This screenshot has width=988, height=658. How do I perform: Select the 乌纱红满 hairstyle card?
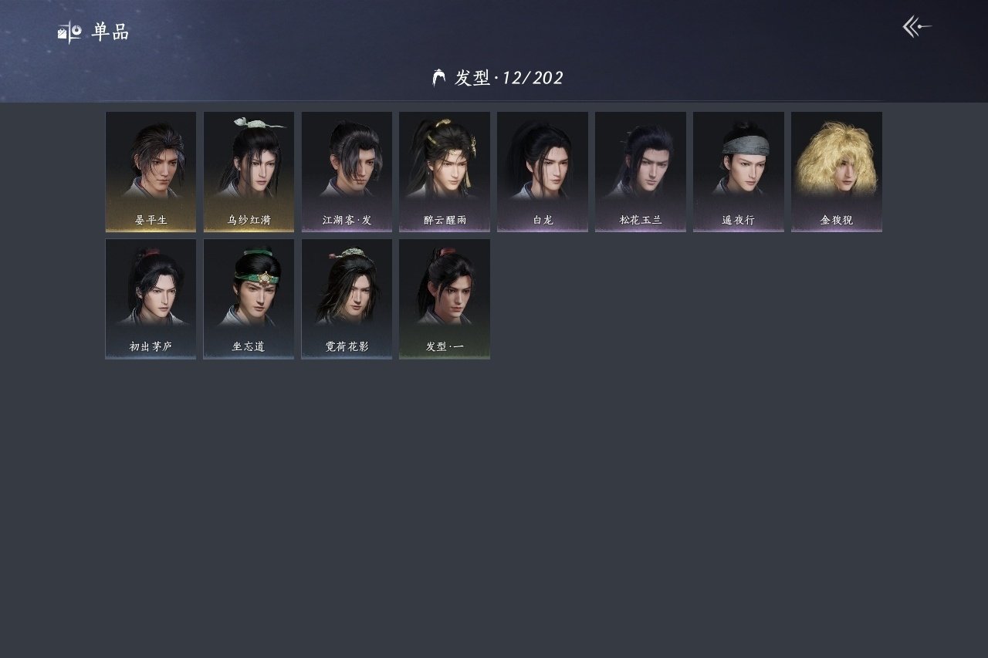[x=249, y=172]
